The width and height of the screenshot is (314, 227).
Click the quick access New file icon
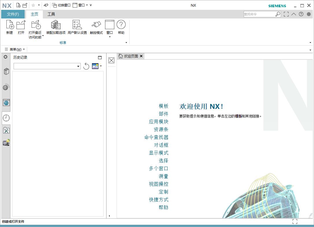click(18, 5)
